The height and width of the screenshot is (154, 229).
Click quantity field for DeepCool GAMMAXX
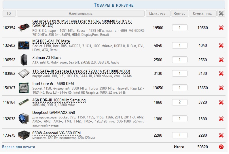click(179, 119)
